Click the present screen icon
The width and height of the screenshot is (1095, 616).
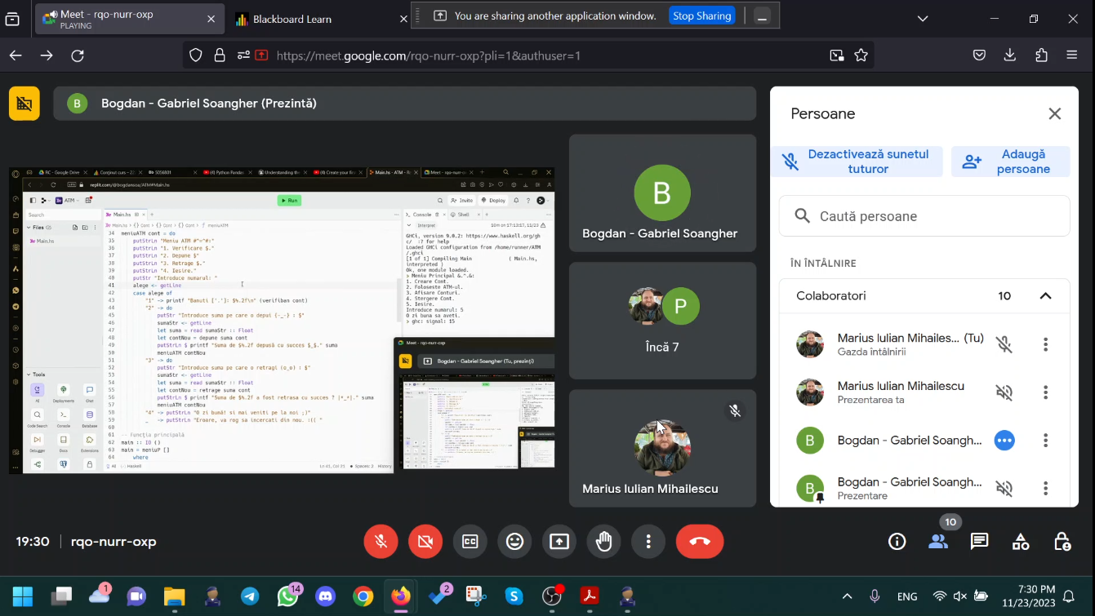click(559, 542)
